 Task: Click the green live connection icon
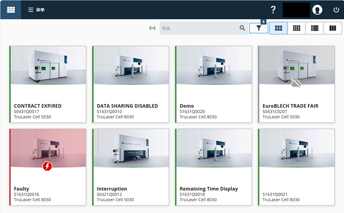click(x=152, y=28)
